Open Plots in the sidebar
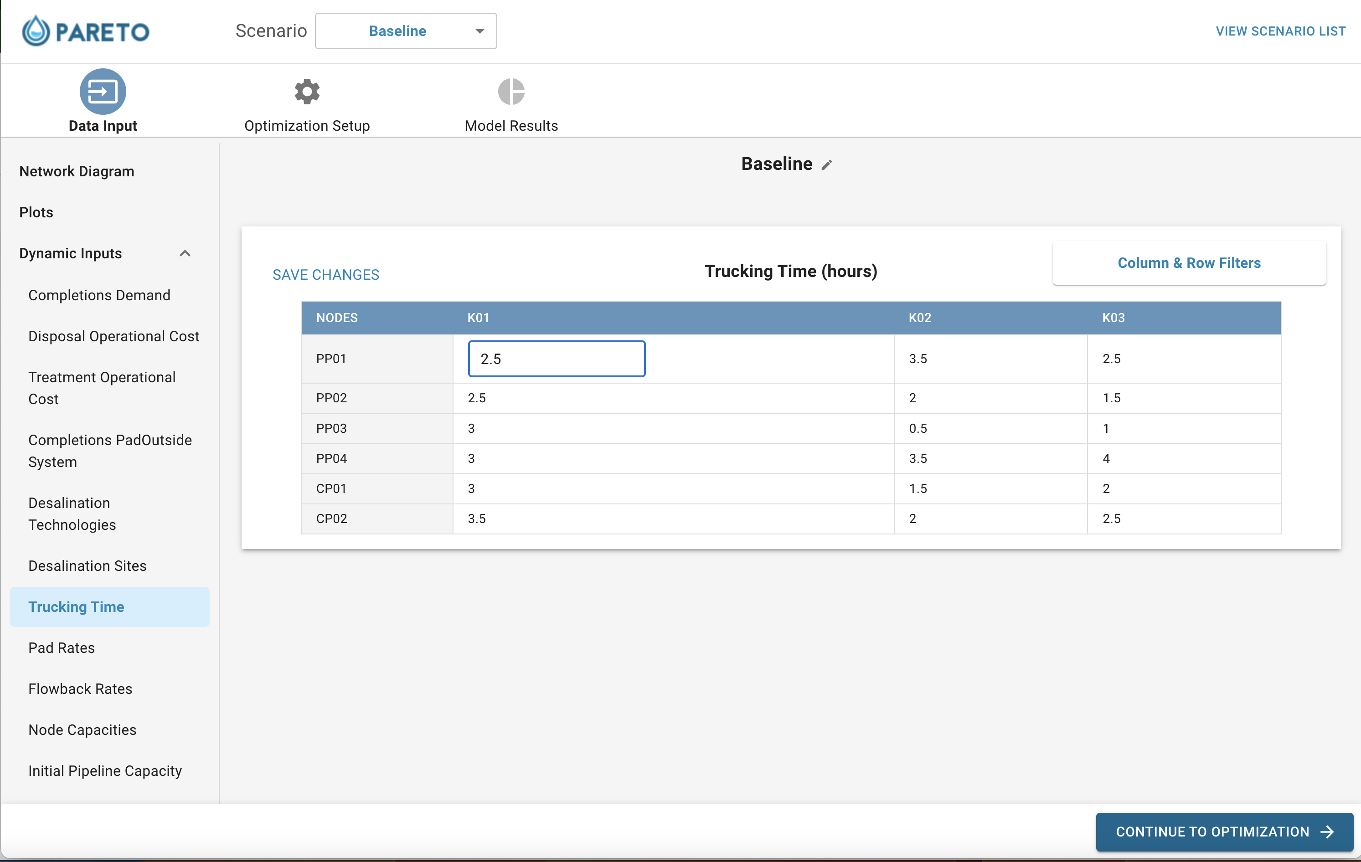 pyautogui.click(x=36, y=212)
